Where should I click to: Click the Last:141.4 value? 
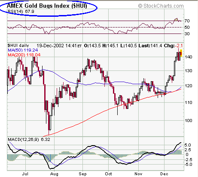pos(150,46)
